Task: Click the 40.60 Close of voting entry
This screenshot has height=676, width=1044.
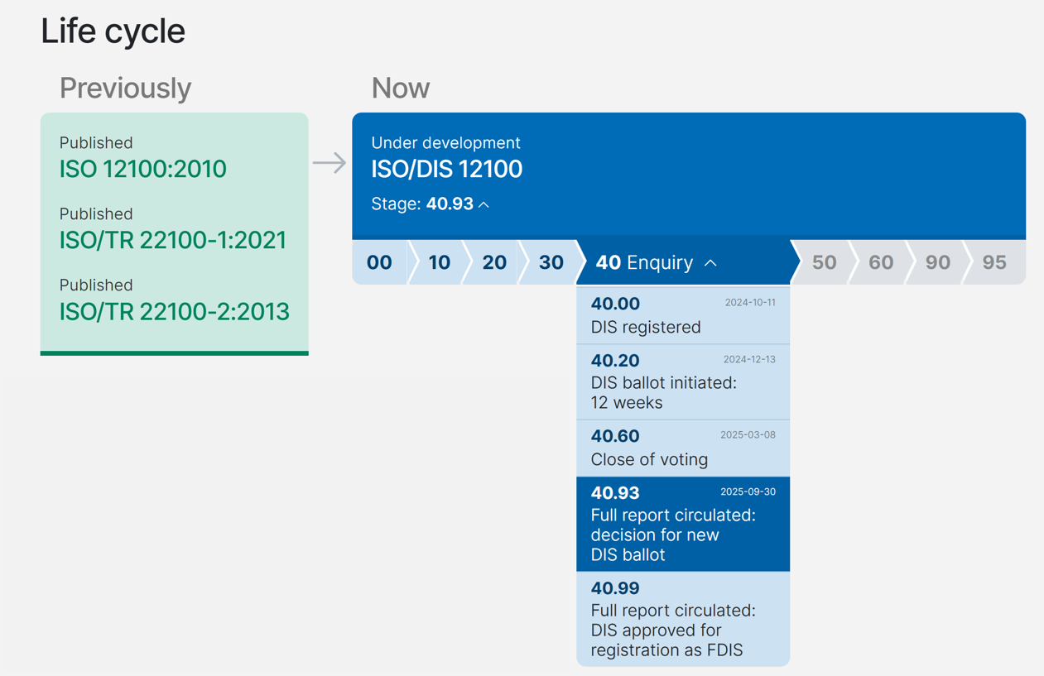Action: tap(682, 448)
